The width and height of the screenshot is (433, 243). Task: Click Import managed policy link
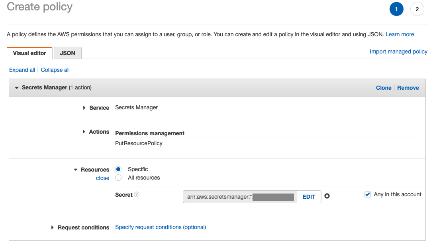tap(398, 51)
